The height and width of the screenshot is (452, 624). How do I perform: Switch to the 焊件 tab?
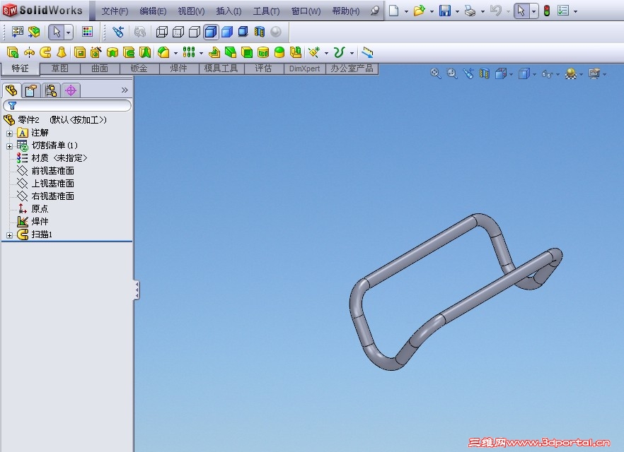tap(179, 69)
